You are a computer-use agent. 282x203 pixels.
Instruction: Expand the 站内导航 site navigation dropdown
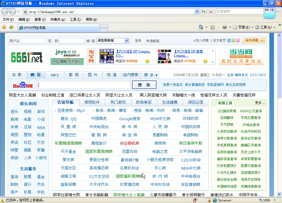(254, 40)
